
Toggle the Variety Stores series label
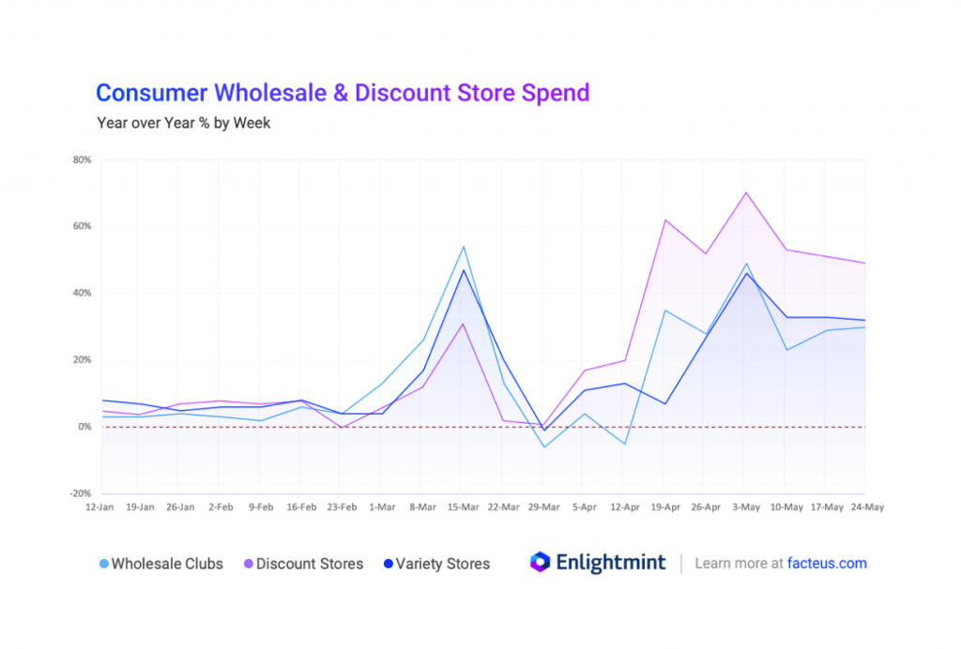tap(444, 564)
